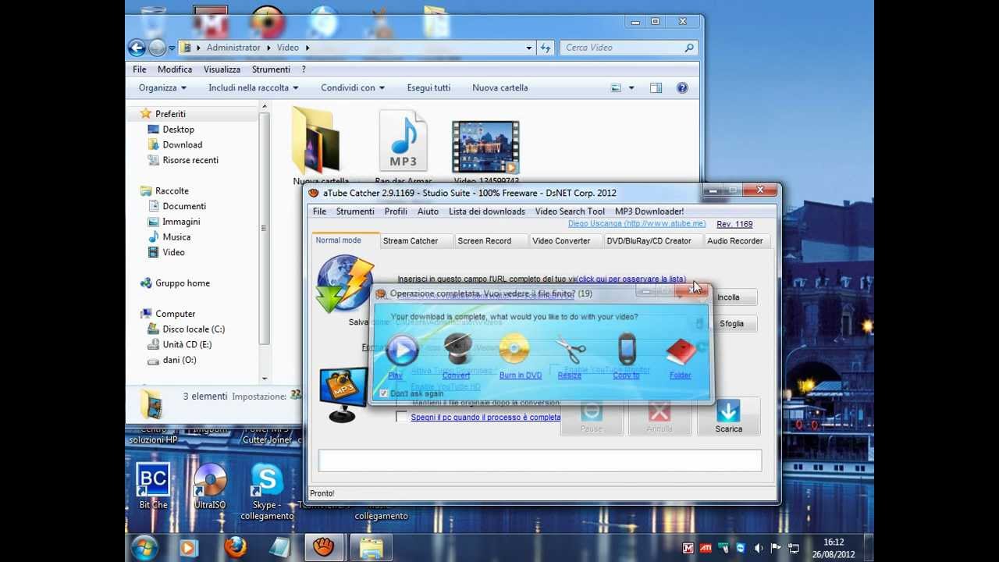Screen dimensions: 999x562
Task: Open the Strumenti menu in aTube Catcher
Action: pos(355,212)
